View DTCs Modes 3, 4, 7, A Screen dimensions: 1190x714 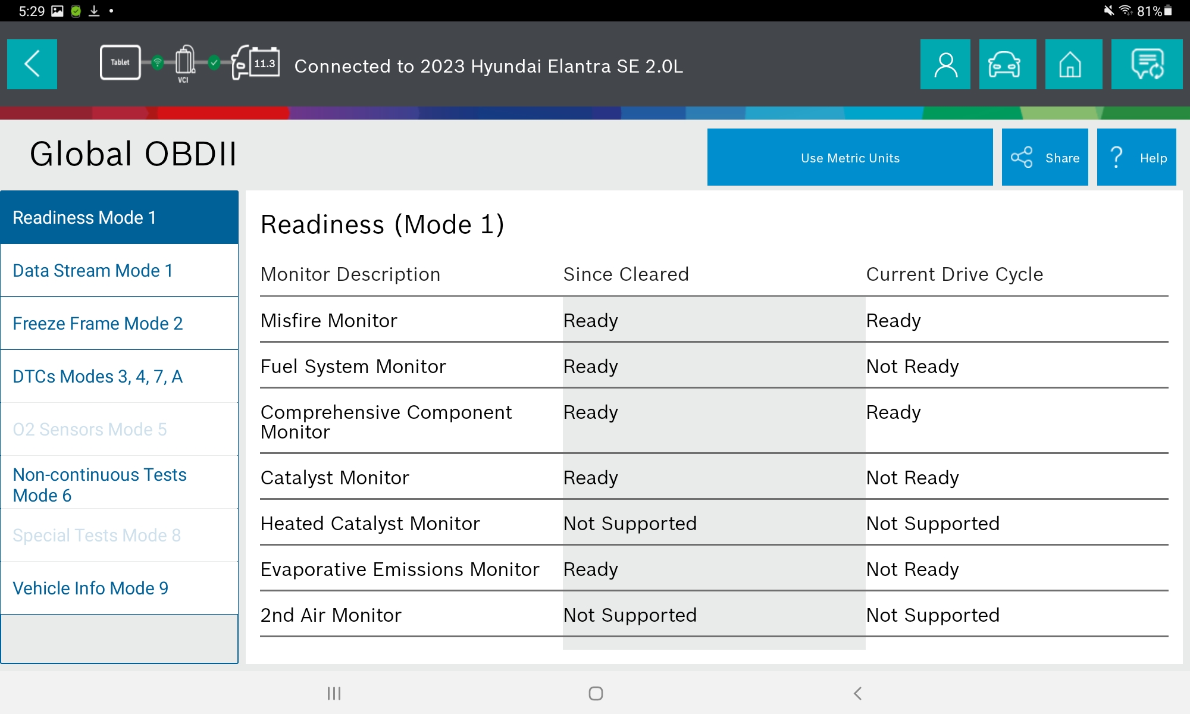pyautogui.click(x=119, y=377)
